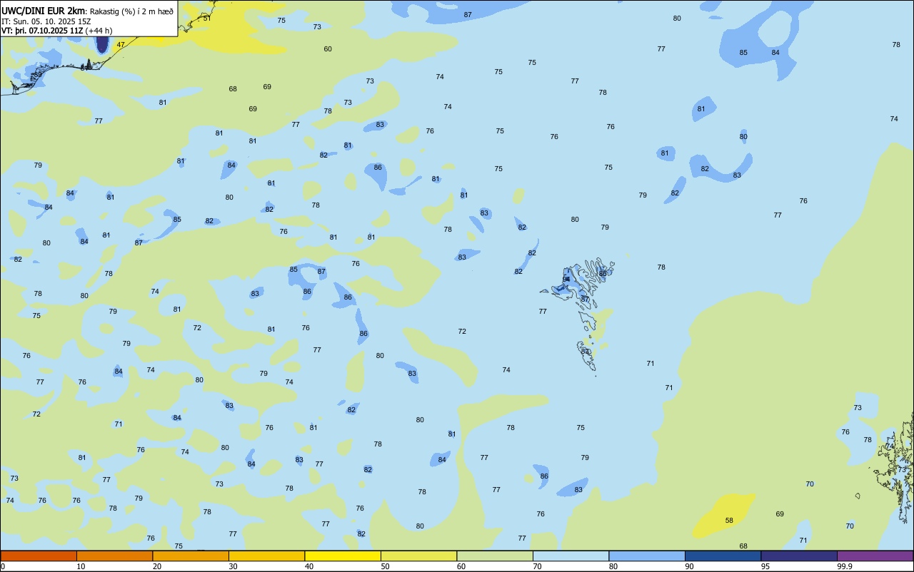914x572 pixels.
Task: Pick the light orange 20–30 legend segment
Action: (x=191, y=556)
